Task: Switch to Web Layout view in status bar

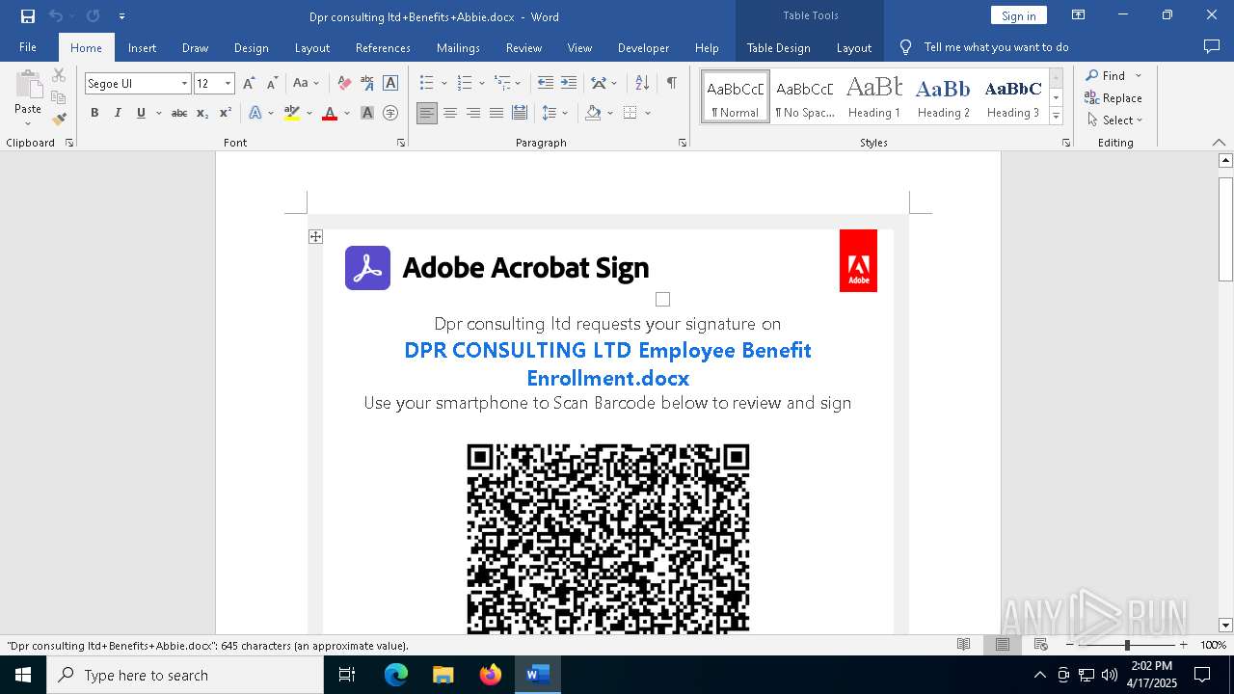Action: [x=1041, y=645]
